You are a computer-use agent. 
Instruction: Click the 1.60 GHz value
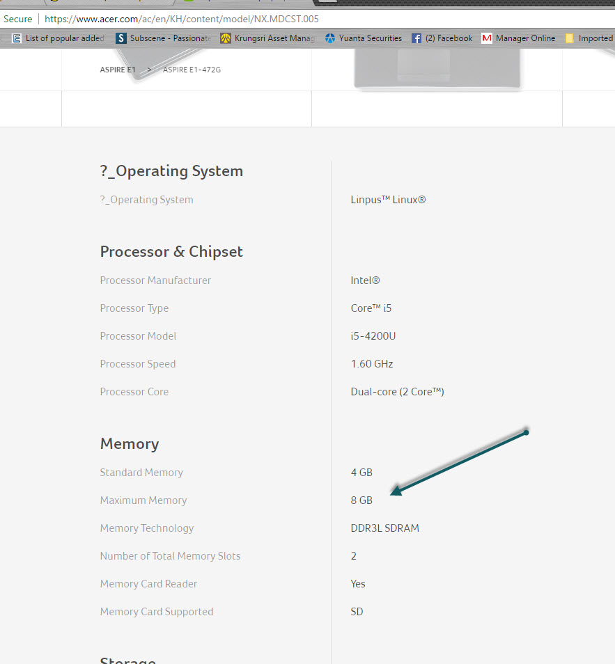point(372,364)
